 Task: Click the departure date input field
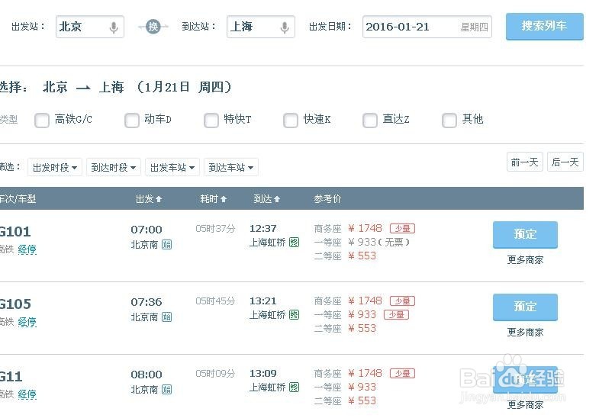[412, 27]
